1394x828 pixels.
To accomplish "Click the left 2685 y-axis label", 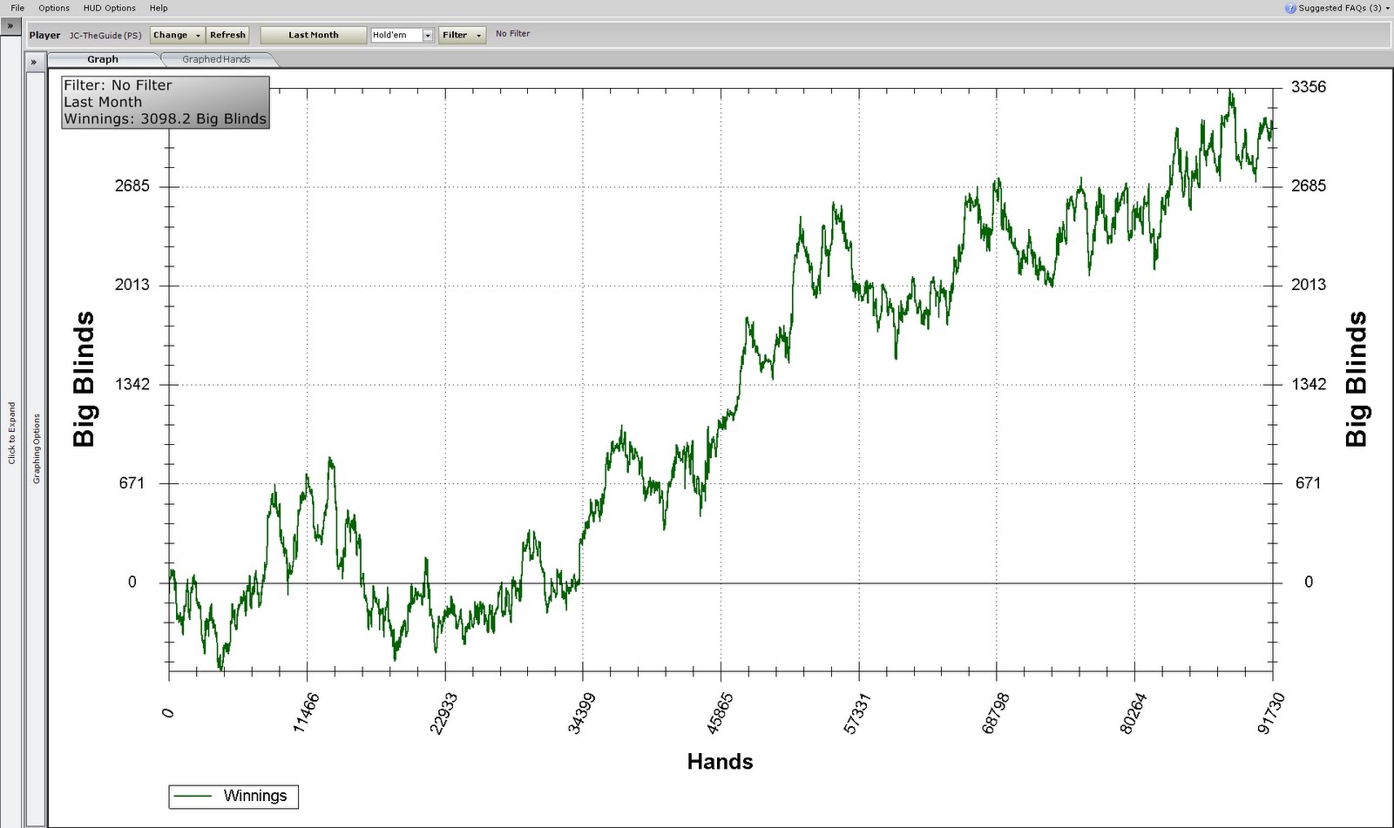I will click(132, 186).
